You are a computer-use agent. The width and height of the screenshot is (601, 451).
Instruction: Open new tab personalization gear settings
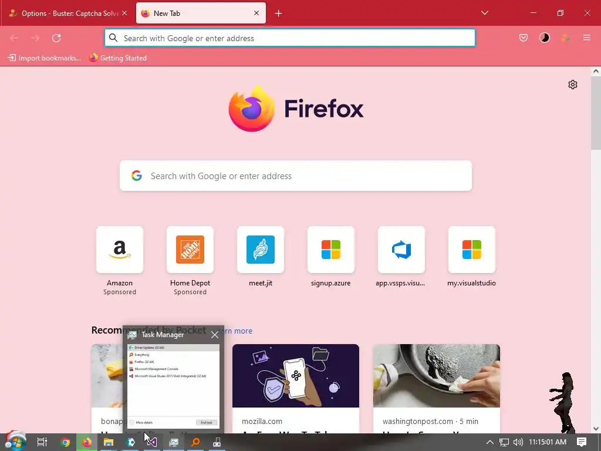pyautogui.click(x=573, y=85)
